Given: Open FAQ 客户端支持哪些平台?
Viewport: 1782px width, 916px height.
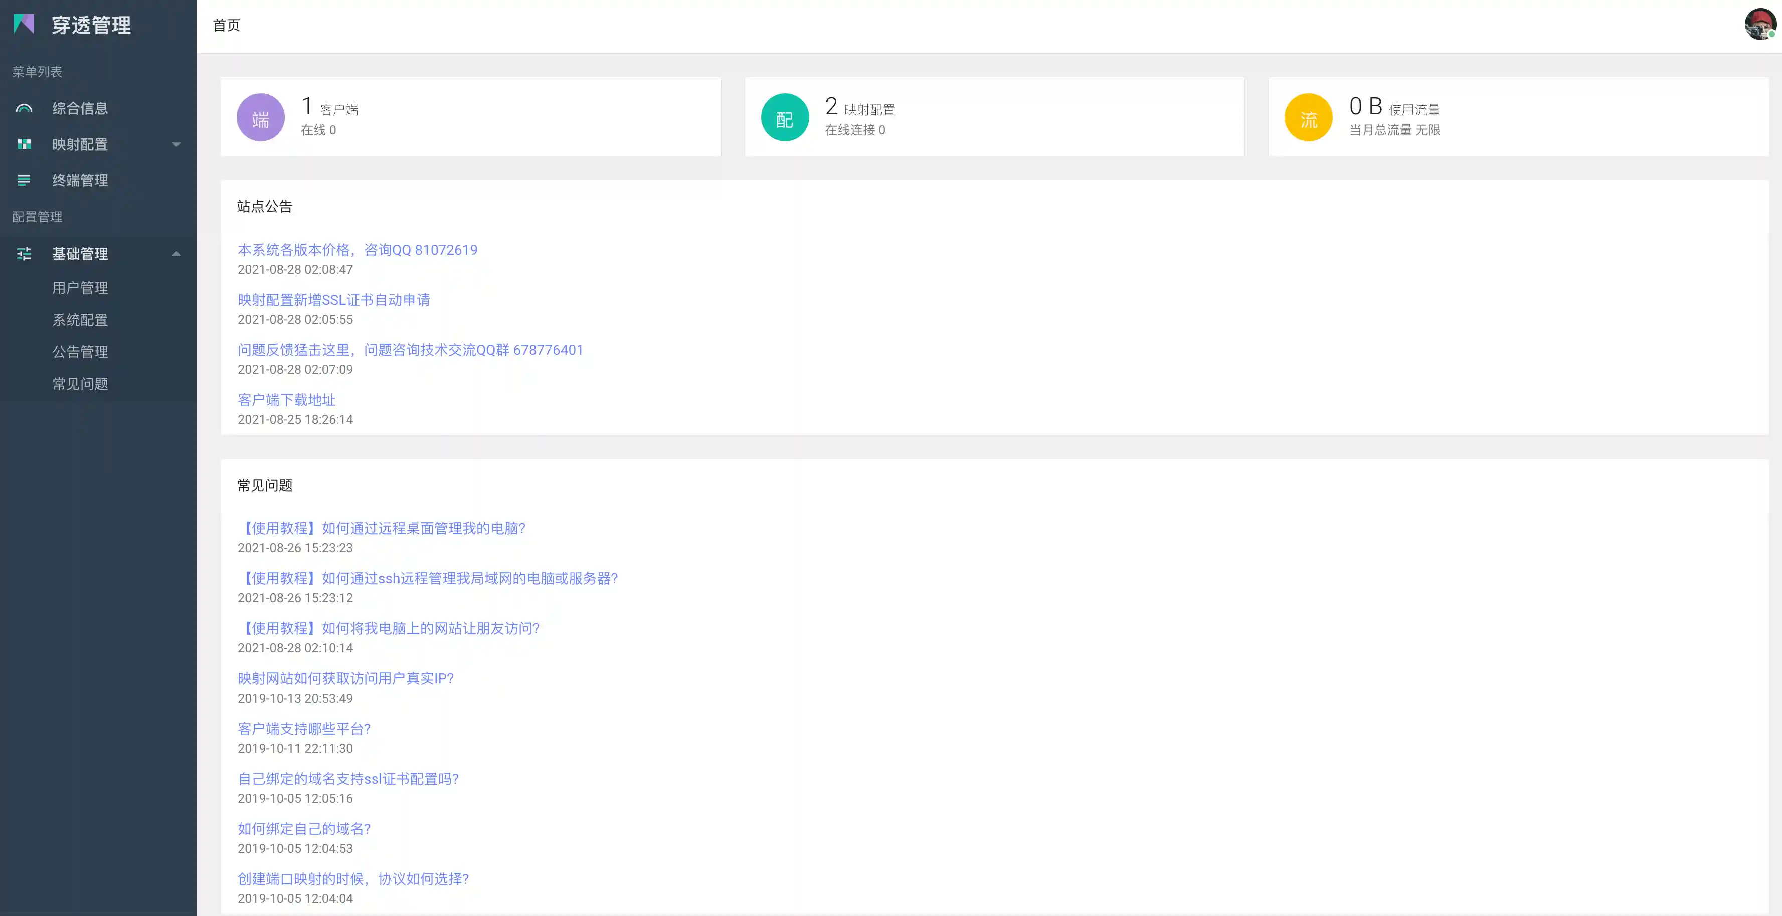Looking at the screenshot, I should (304, 729).
